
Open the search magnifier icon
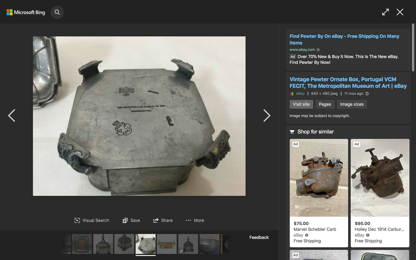click(57, 12)
